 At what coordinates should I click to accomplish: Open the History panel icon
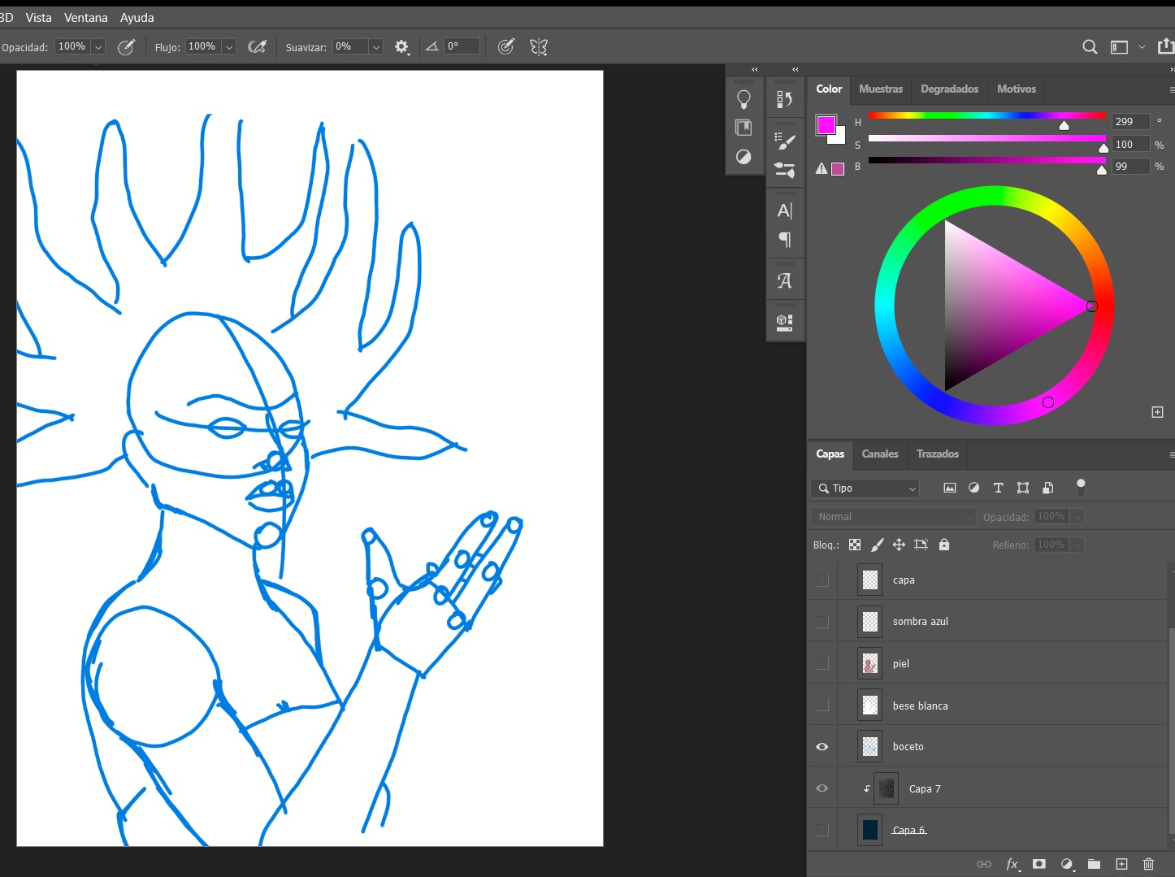coord(784,99)
